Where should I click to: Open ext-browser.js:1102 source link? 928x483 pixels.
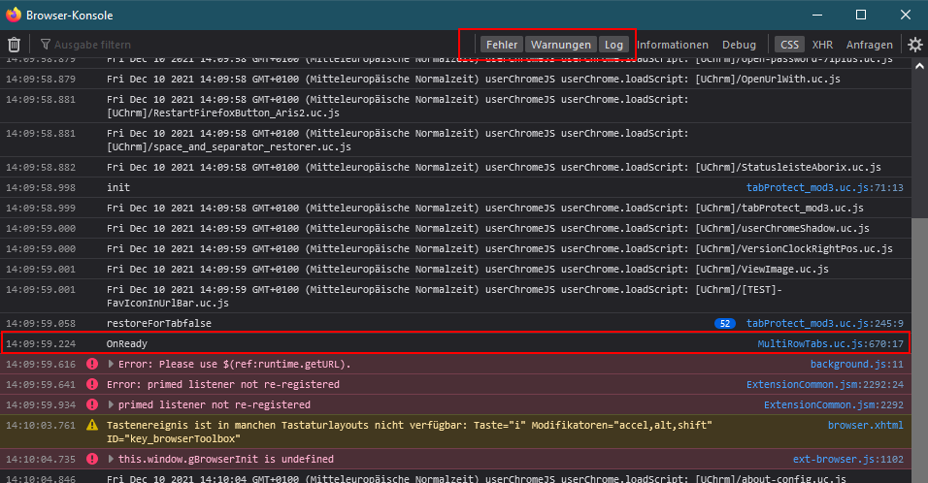coord(848,459)
